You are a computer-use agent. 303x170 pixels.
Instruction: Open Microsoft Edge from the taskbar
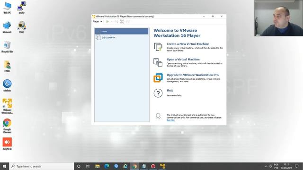[107, 166]
